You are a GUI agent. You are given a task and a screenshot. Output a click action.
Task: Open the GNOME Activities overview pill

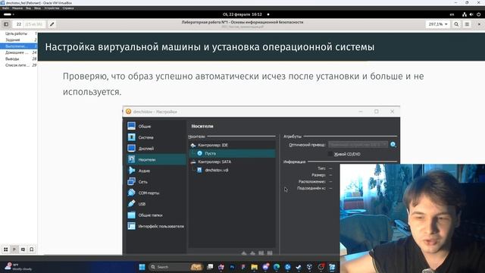pyautogui.click(x=8, y=14)
